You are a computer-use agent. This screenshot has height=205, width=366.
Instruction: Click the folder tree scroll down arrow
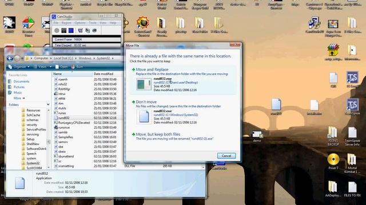pos(48,167)
